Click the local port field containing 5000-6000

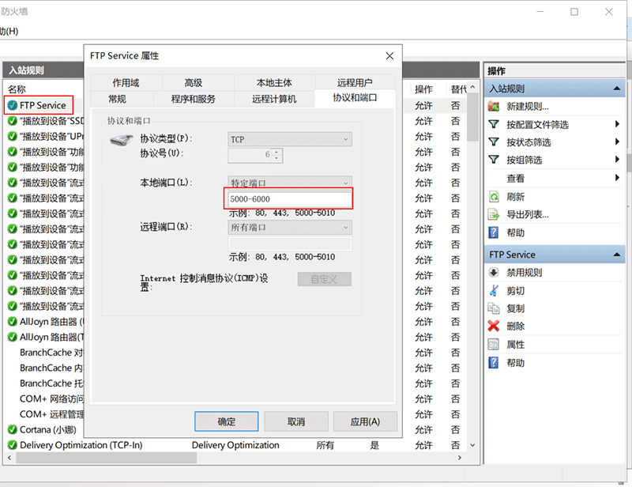[x=290, y=199]
